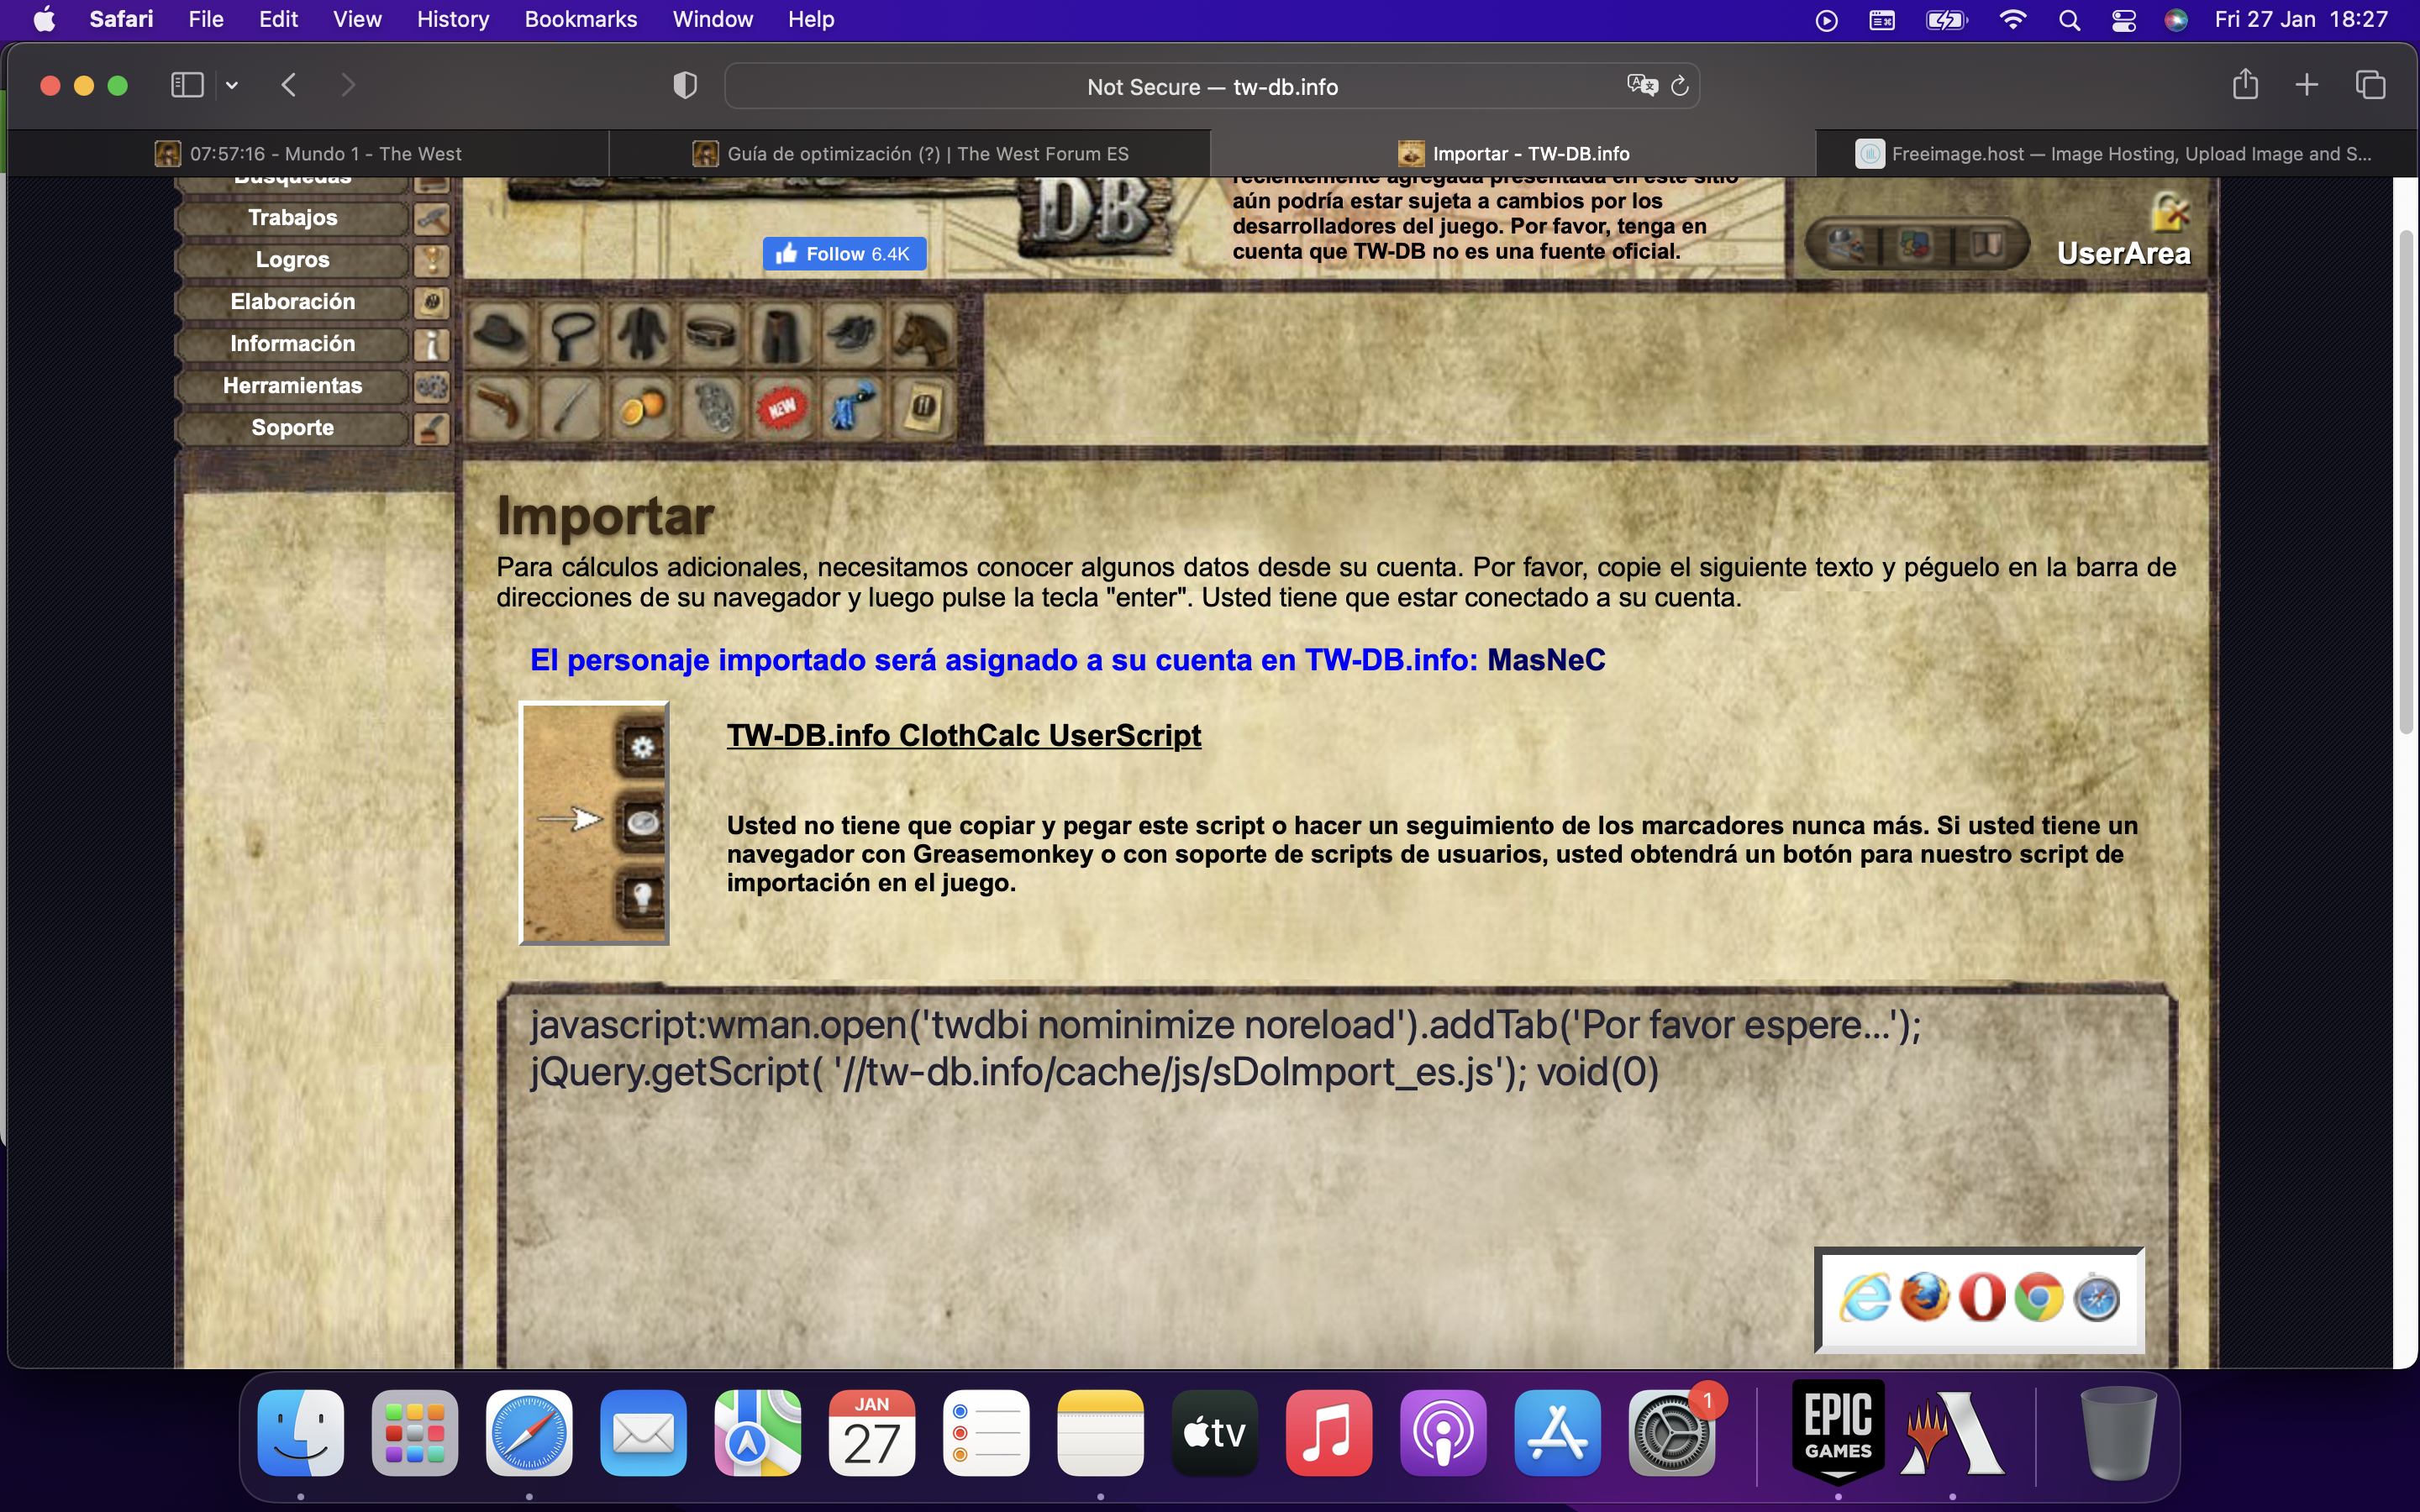Open the Safari Bookmarks menu
This screenshot has width=2420, height=1512.
pyautogui.click(x=581, y=20)
